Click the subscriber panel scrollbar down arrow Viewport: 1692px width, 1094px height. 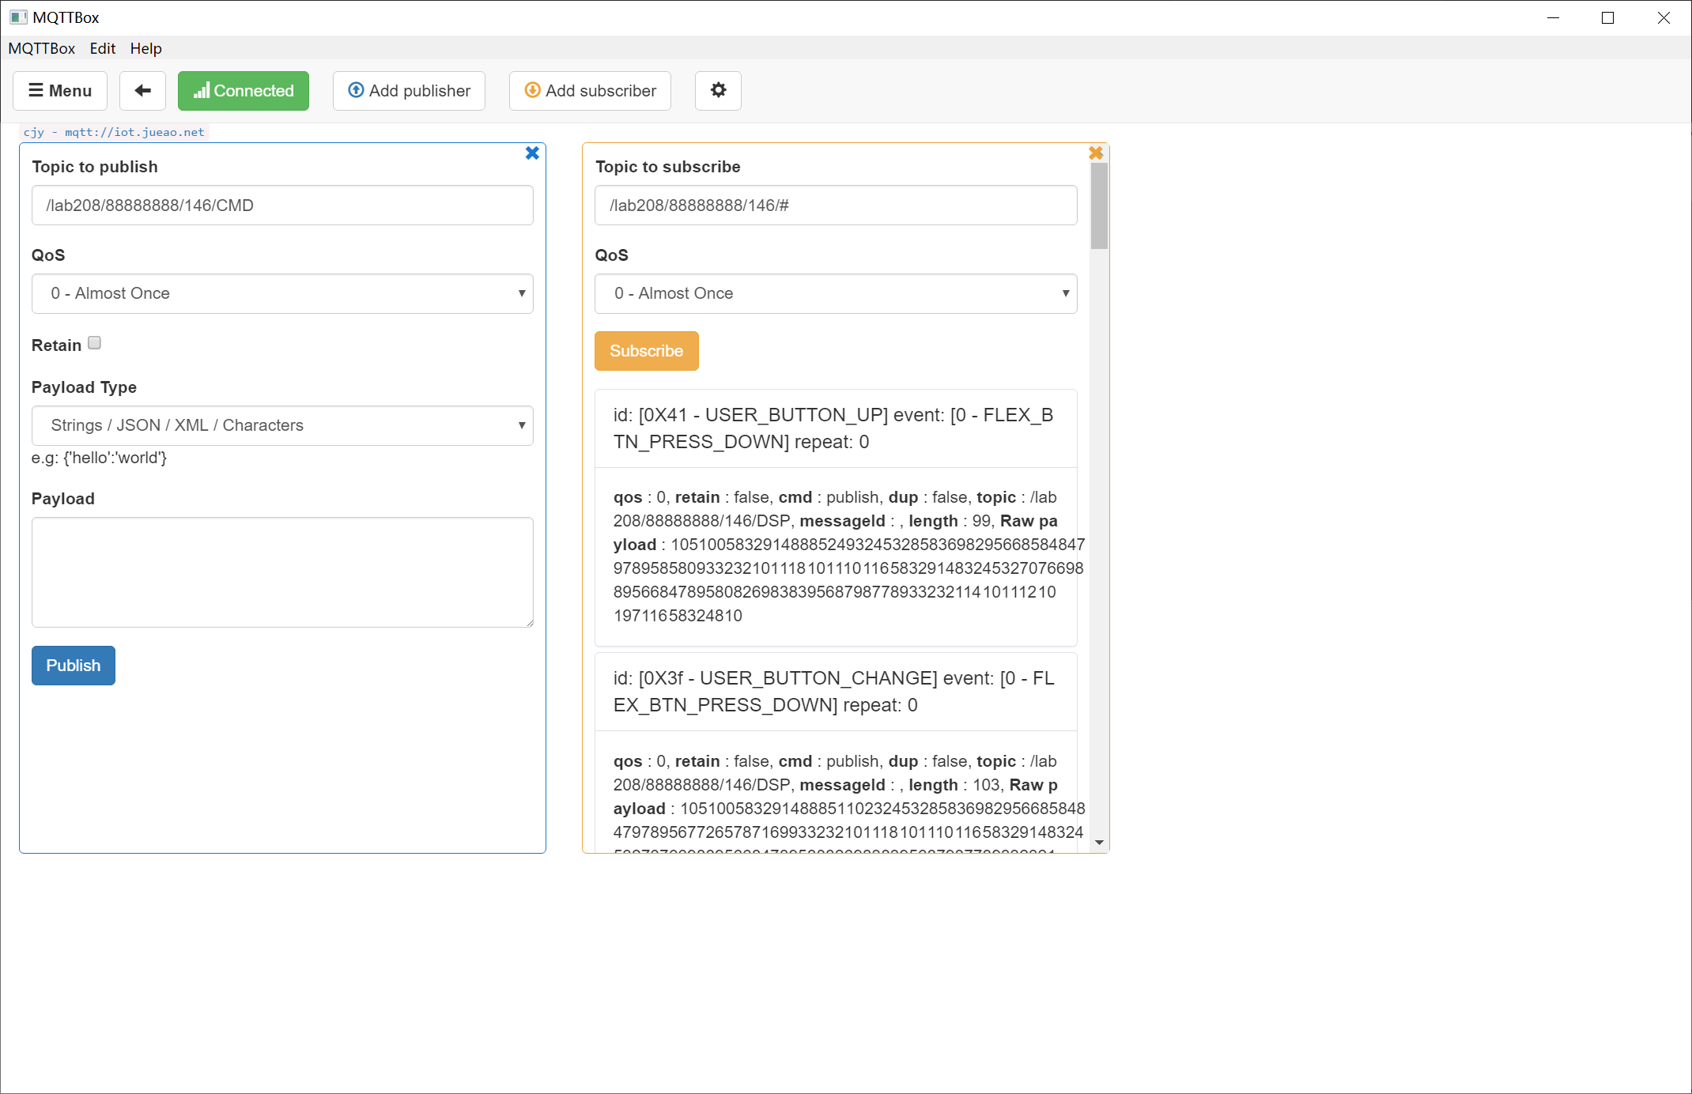click(x=1099, y=843)
